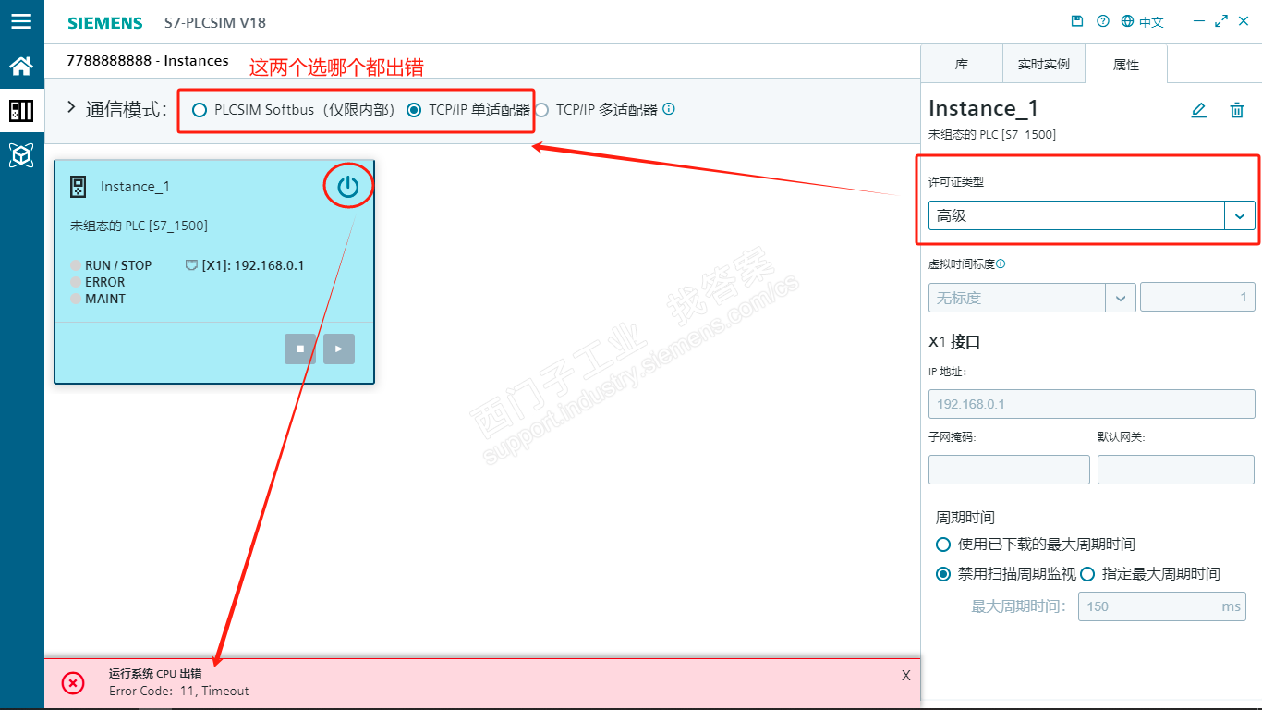This screenshot has width=1262, height=710.
Task: Delete Instance_1 using the trash icon
Action: (1237, 110)
